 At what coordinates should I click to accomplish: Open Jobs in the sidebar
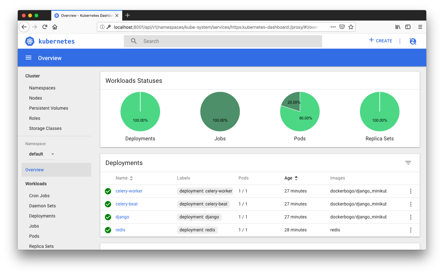coord(34,226)
